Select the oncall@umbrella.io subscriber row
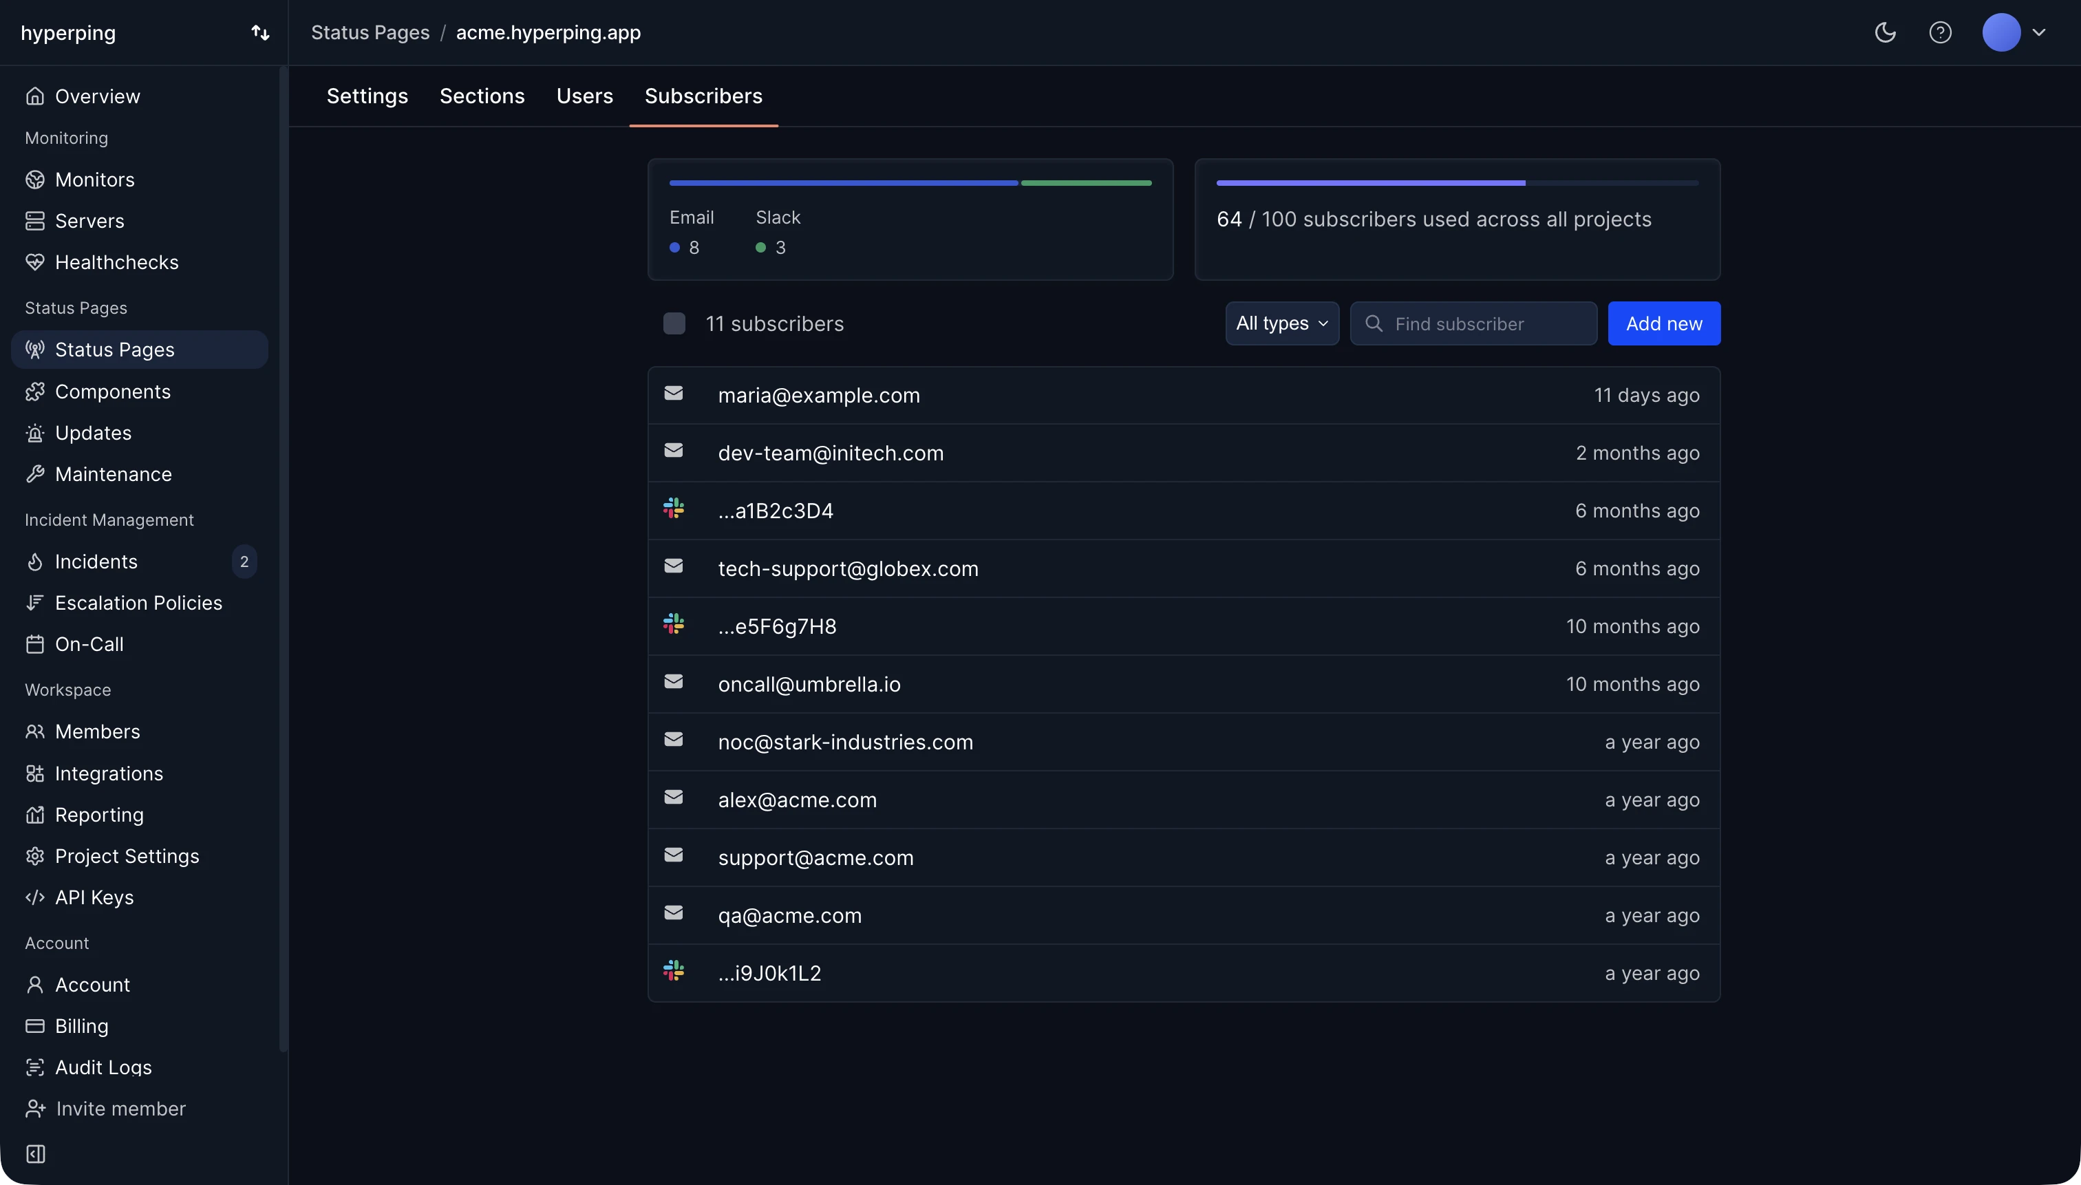This screenshot has width=2081, height=1185. click(1184, 683)
